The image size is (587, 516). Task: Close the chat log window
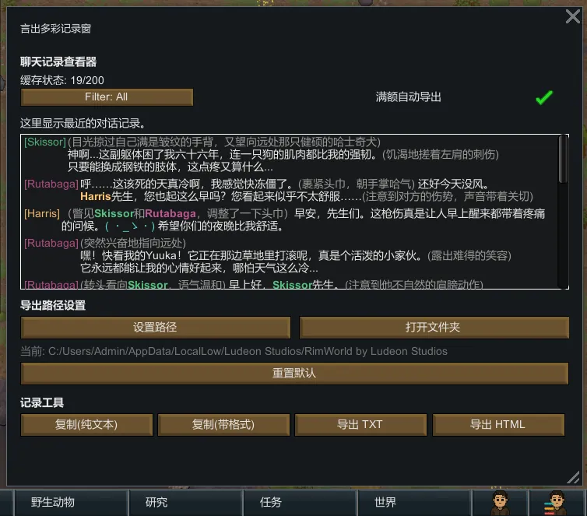point(572,16)
